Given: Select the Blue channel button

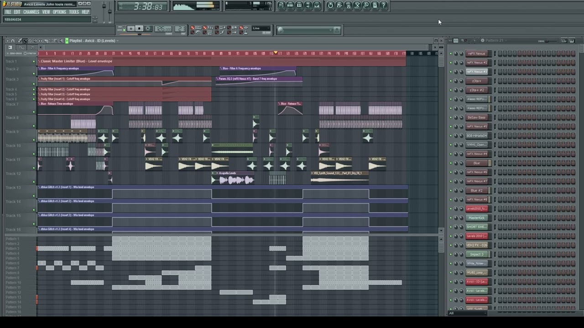Looking at the screenshot, I should [x=476, y=163].
